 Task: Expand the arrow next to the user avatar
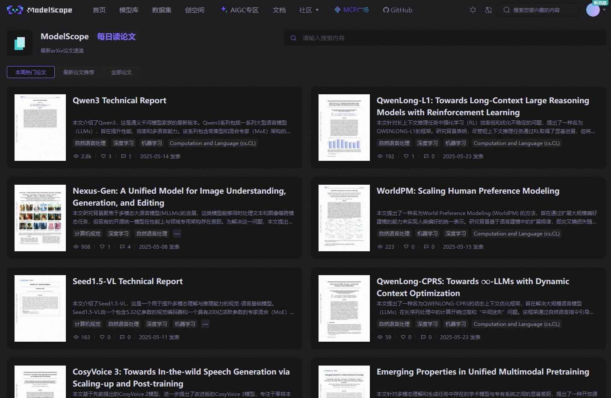click(604, 10)
